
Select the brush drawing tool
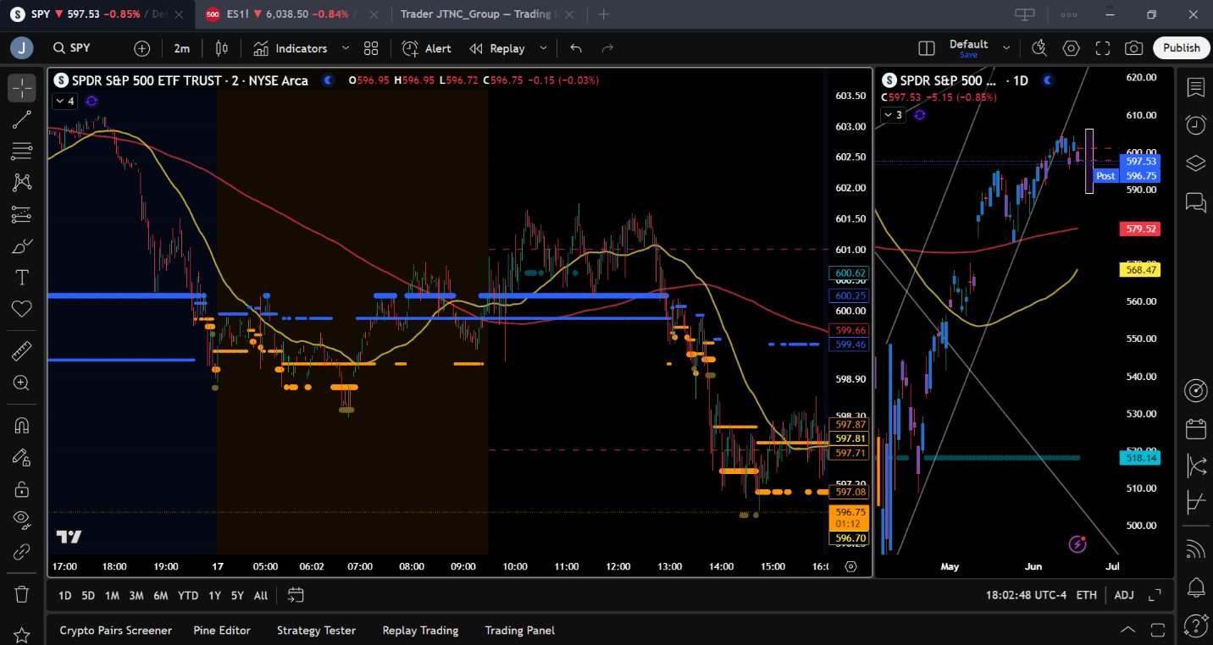(x=22, y=246)
